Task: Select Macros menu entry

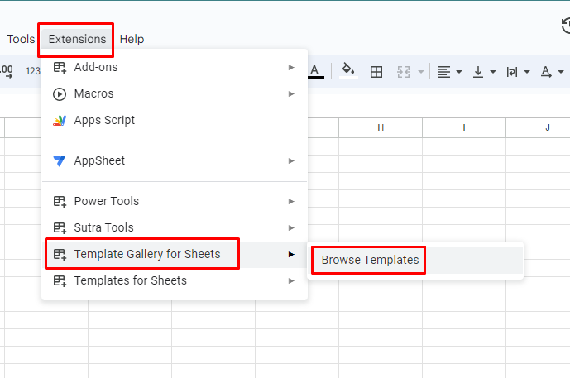Action: point(175,93)
